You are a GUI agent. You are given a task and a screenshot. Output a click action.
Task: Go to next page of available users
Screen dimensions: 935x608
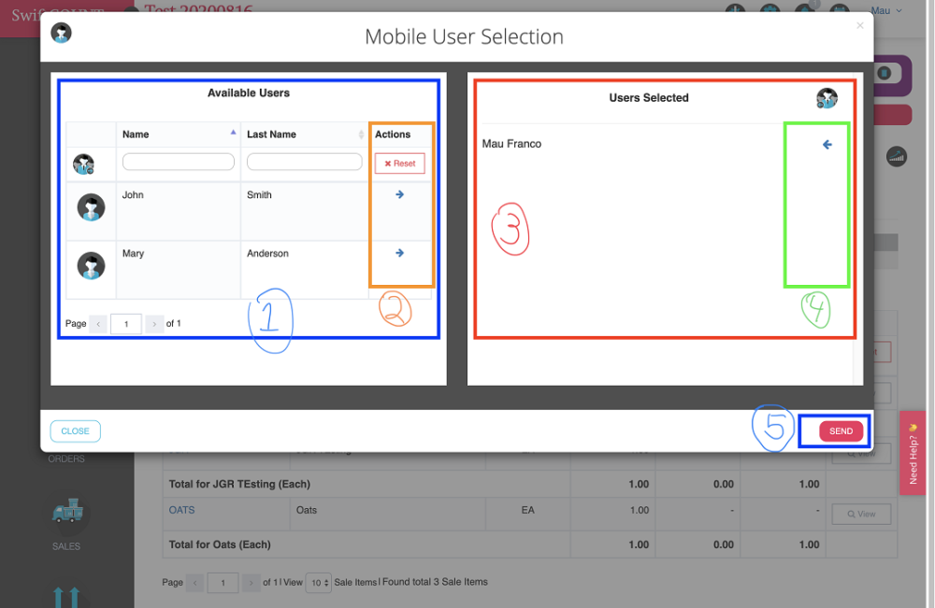[x=154, y=324]
